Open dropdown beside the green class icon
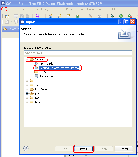The height and width of the screenshot is (157, 138). (82, 16)
